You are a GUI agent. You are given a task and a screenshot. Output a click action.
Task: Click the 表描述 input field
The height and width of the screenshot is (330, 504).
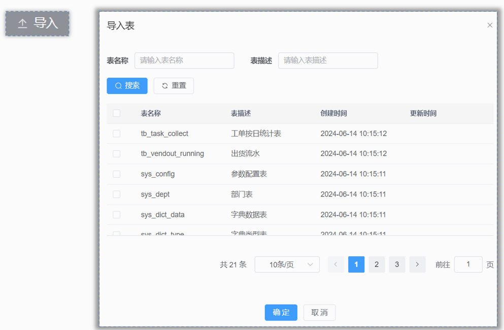click(328, 60)
